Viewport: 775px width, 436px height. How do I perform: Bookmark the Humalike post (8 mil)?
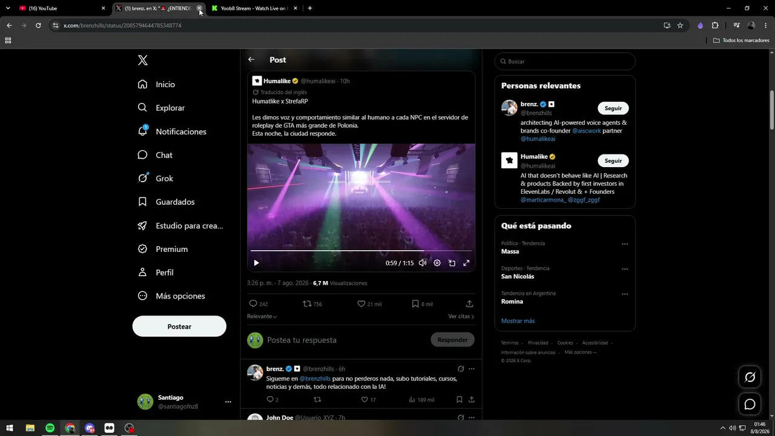click(422, 304)
